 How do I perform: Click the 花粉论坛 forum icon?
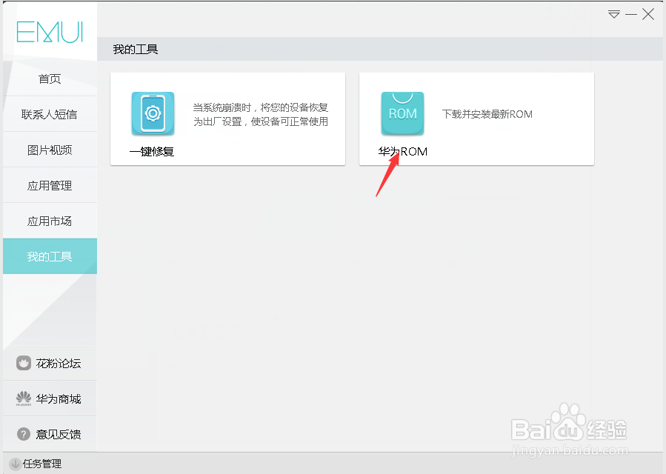coord(24,363)
